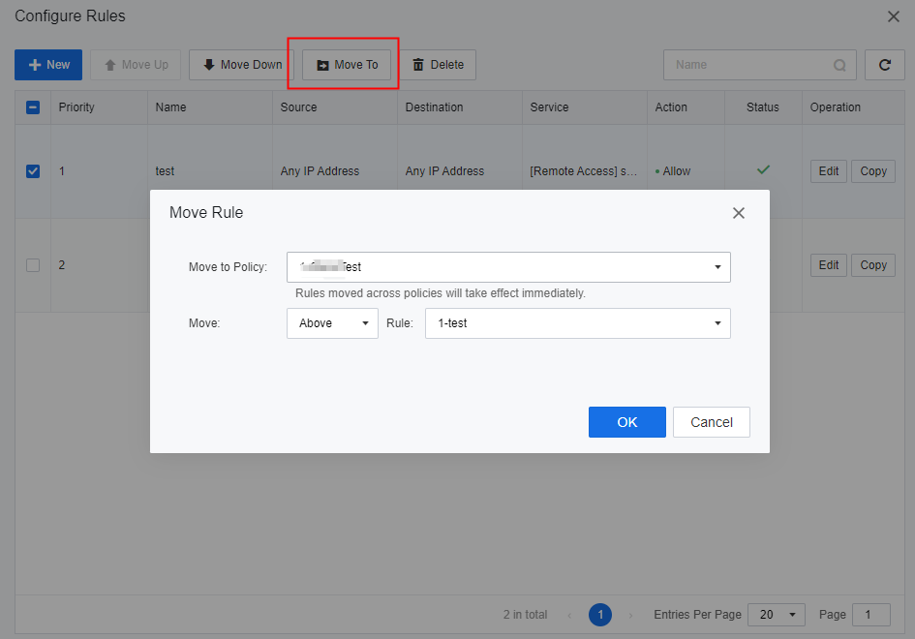Viewport: 915px width, 639px height.
Task: Click the Move Down button
Action: tap(242, 65)
